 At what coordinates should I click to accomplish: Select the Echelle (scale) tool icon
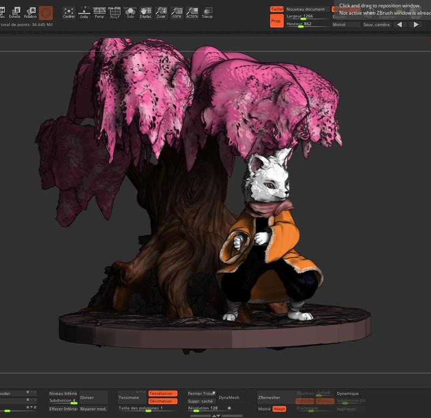[15, 12]
